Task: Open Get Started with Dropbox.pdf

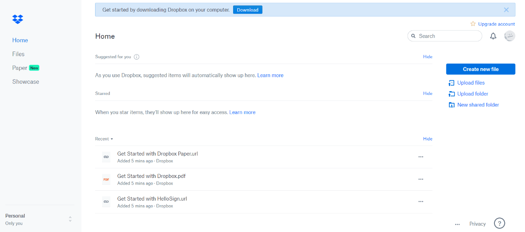Action: (151, 176)
